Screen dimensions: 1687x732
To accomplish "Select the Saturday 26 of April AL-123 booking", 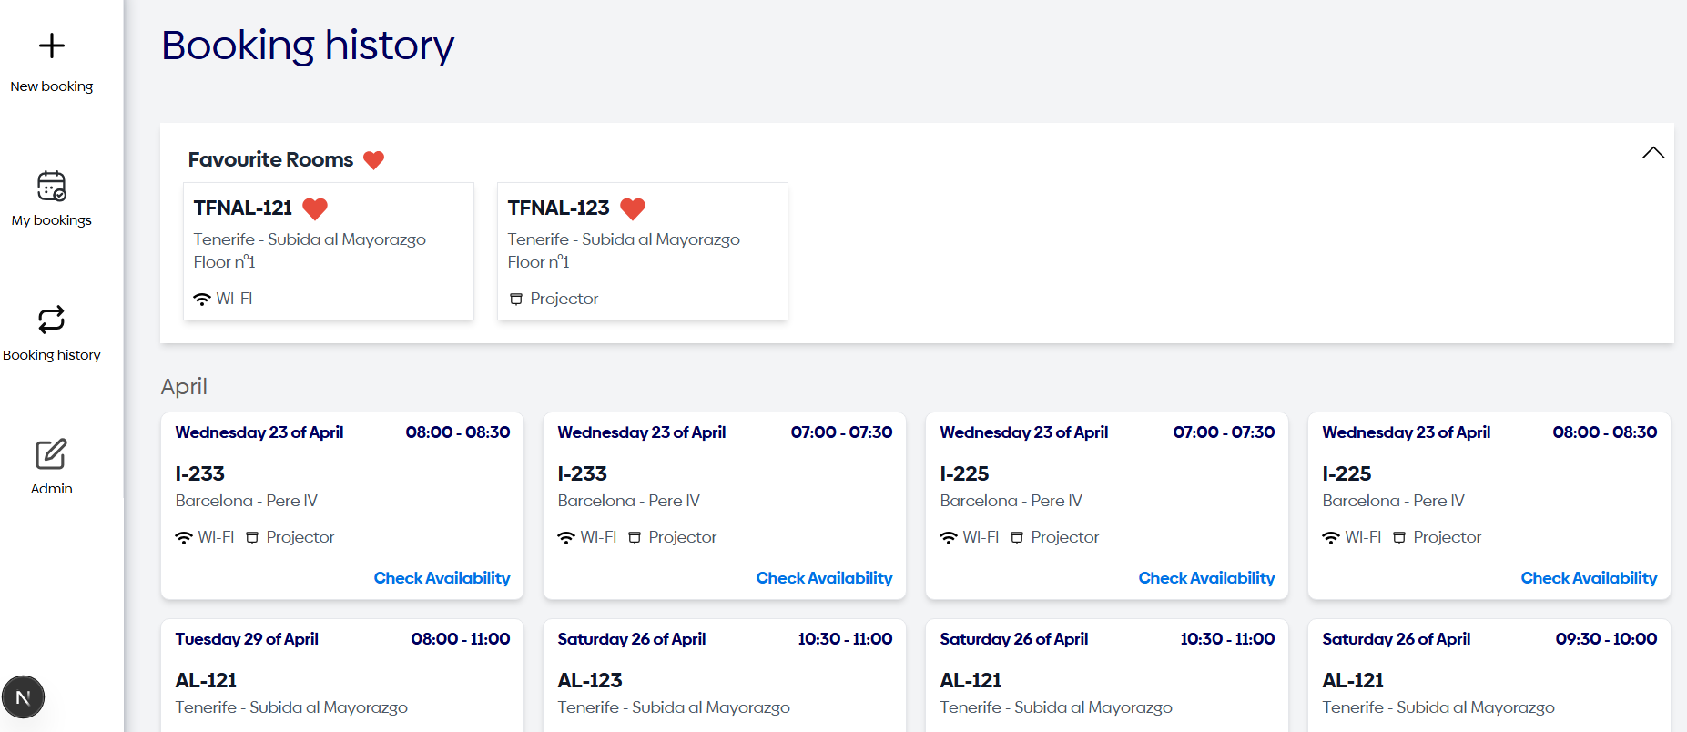I will click(x=724, y=678).
